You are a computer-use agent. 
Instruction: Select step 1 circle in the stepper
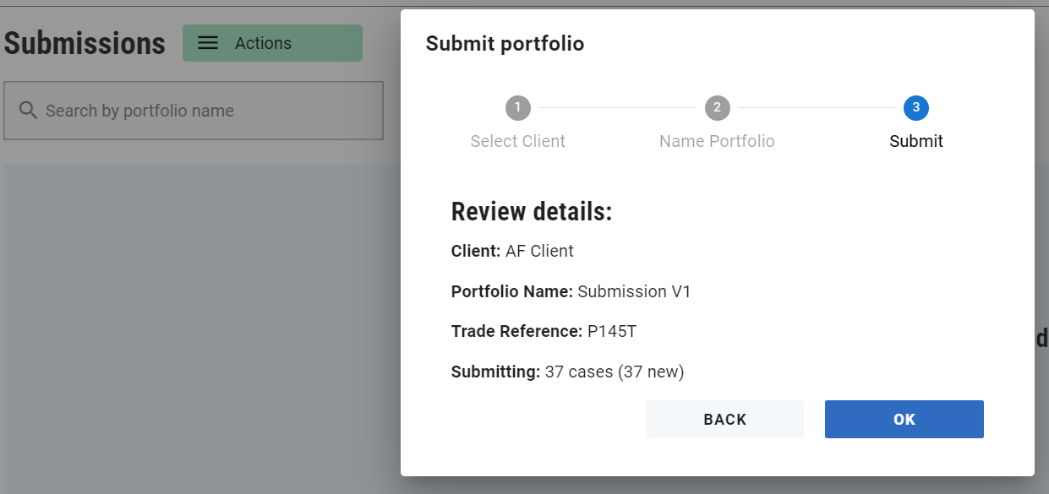click(x=517, y=108)
